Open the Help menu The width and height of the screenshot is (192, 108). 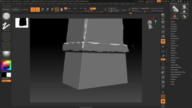point(133,4)
